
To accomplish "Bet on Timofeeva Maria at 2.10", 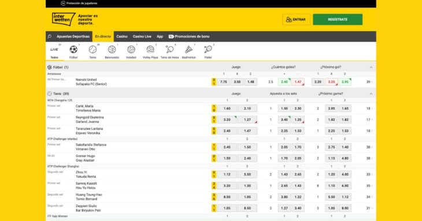I will pos(247,108).
